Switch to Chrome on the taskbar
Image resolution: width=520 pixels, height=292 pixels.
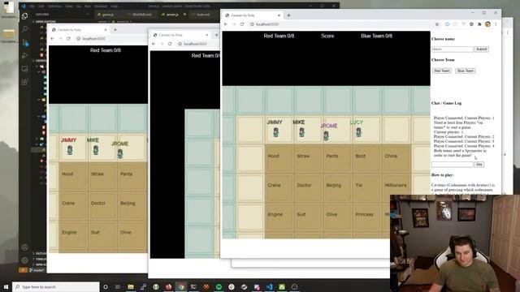(181, 286)
